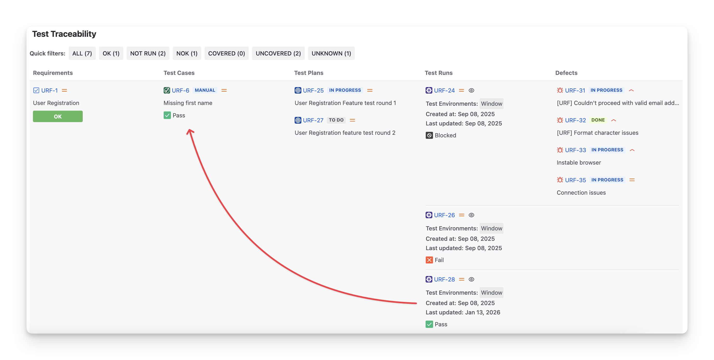Select the NOT RUN (2) quick filter
This screenshot has width=714, height=360.
click(x=148, y=53)
